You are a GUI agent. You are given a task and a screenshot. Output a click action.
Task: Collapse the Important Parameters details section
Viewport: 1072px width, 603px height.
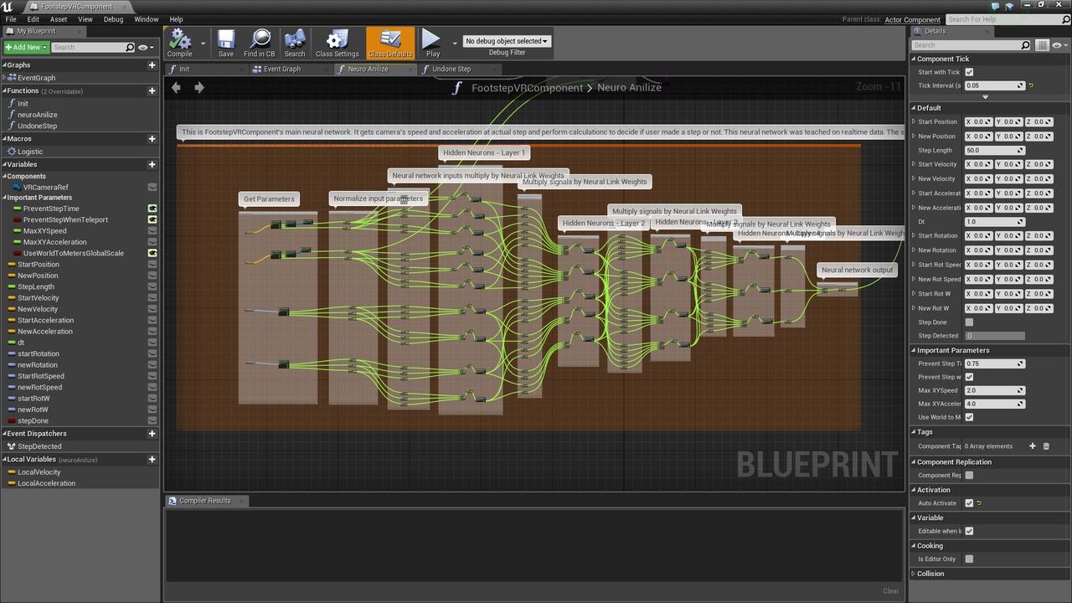click(914, 350)
